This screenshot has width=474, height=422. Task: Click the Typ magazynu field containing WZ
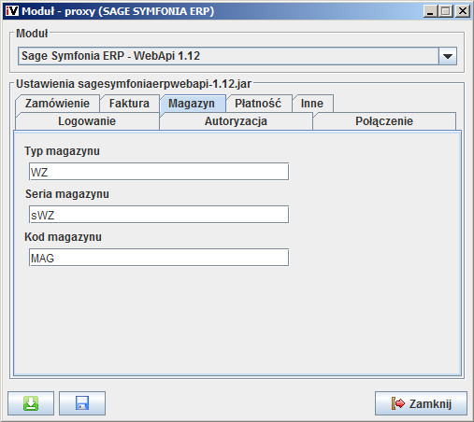coord(159,172)
